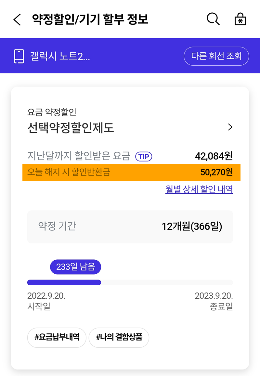Tap the 약정할인/기기 할부 정보 page title
The height and width of the screenshot is (376, 260).
pyautogui.click(x=90, y=19)
